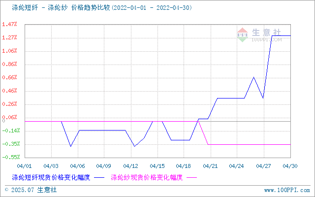The width and height of the screenshot is (315, 197).
Task: Click the 04/01 x-axis date label
Action: pos(24,166)
